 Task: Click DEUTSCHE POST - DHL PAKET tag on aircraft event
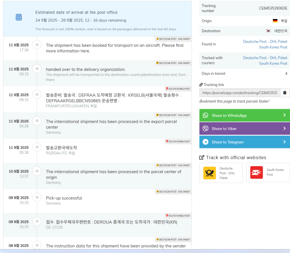click(x=173, y=39)
